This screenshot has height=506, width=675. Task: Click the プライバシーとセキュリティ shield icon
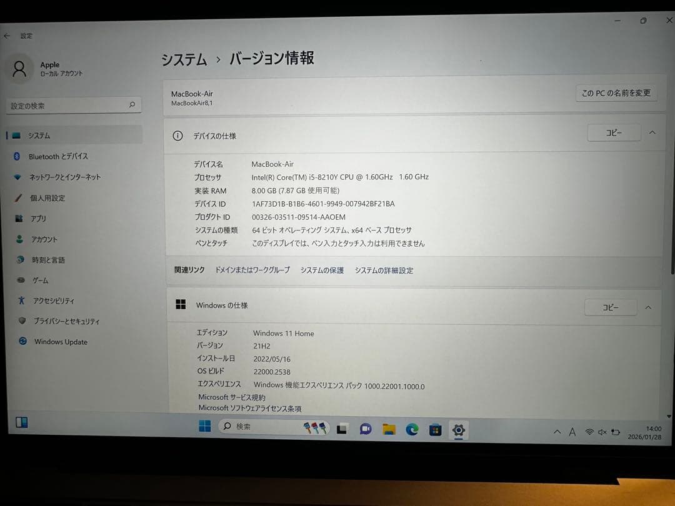point(22,320)
